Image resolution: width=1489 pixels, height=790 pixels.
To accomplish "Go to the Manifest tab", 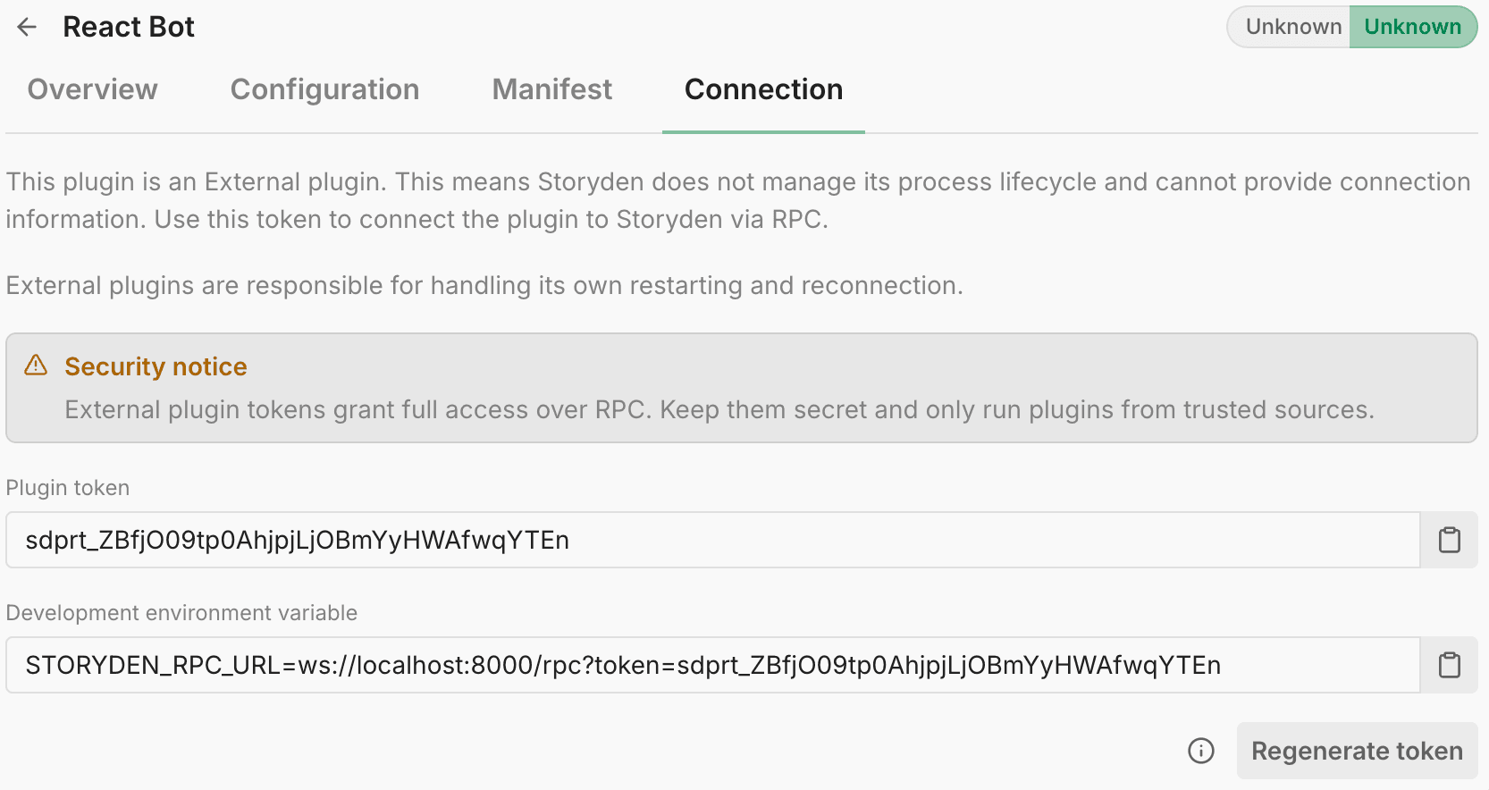I will coord(551,89).
